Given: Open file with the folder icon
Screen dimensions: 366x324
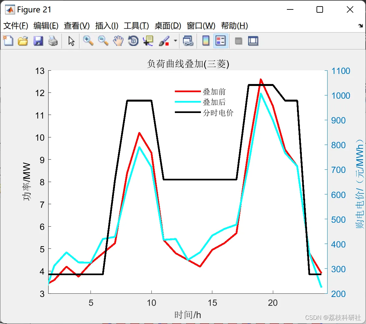Looking at the screenshot, I should point(23,41).
